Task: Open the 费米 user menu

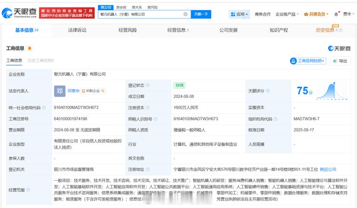Action: pos(349,14)
